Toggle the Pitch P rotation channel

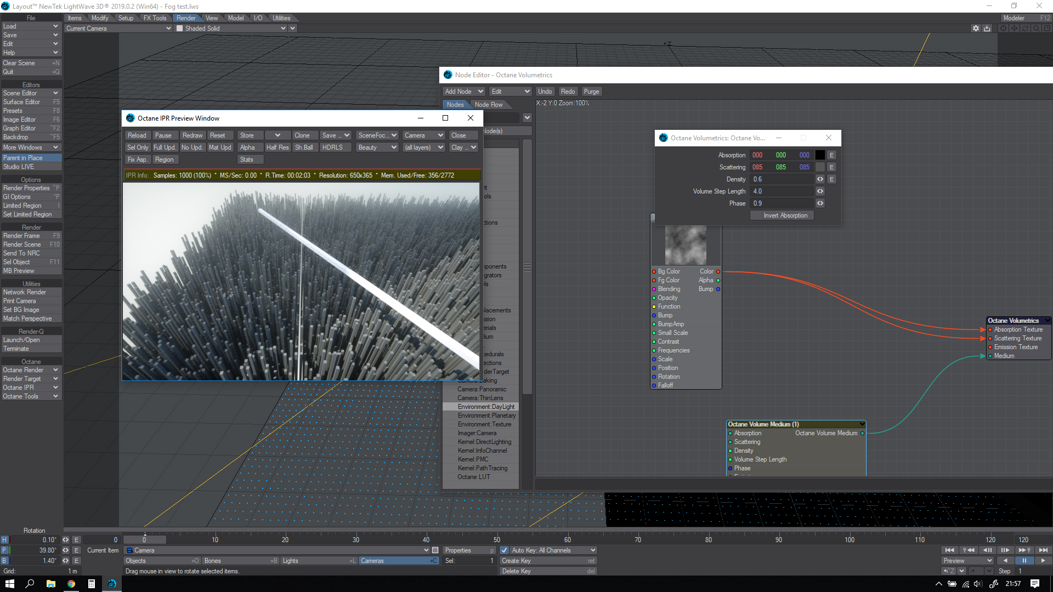click(4, 550)
